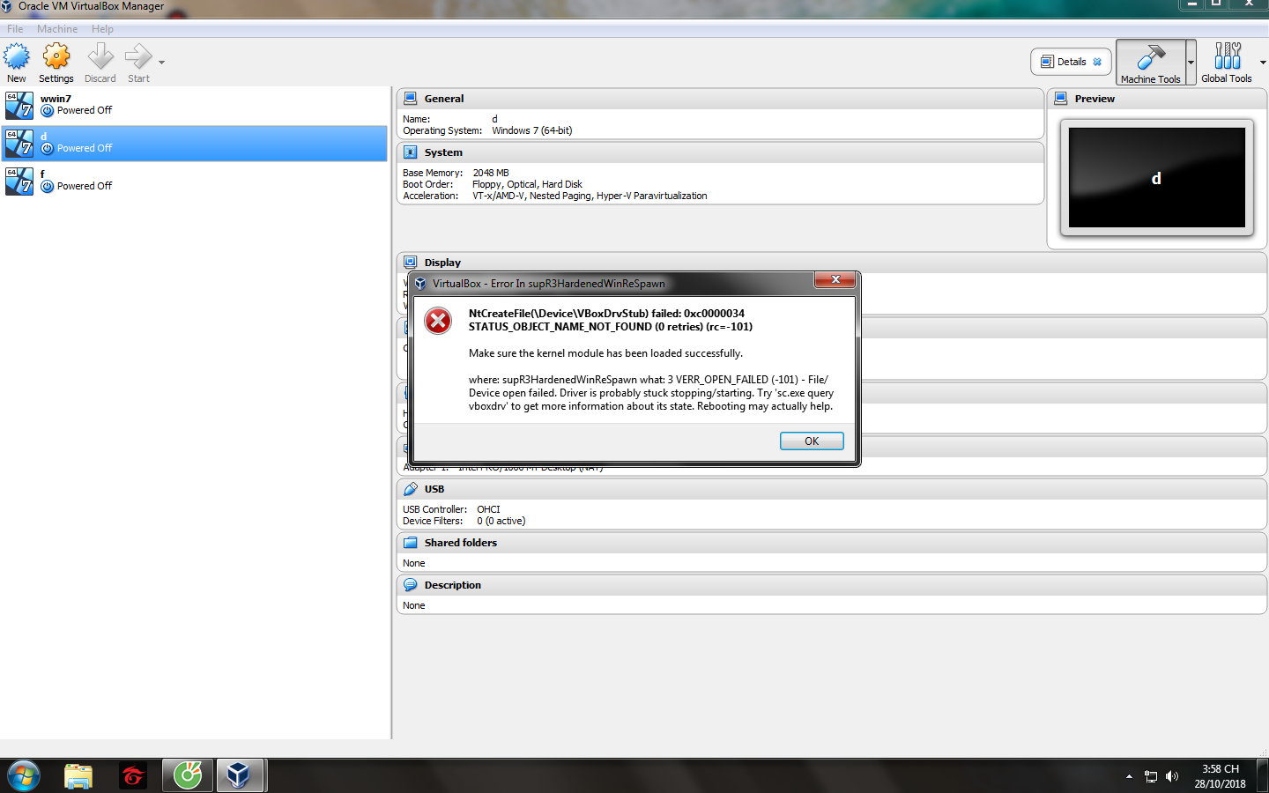This screenshot has width=1269, height=793.
Task: Click OK in the error dialog
Action: pos(812,441)
